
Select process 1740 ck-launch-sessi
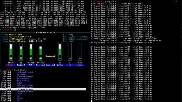[x=17, y=72]
